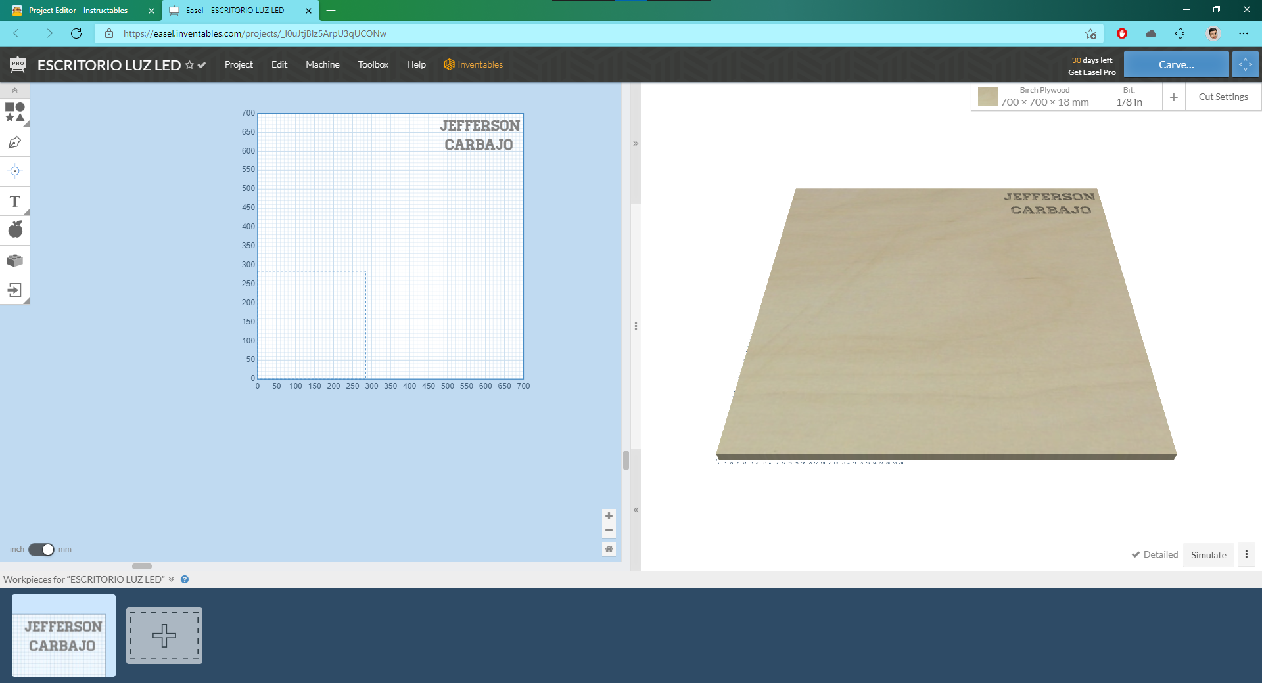Screen dimensions: 1262x683
Task: Open the browser extensions puzzle icon
Action: [1180, 33]
